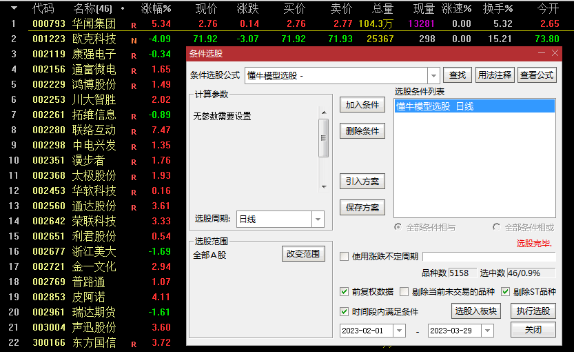Click the 选中数 46/0.9% field
574x352 pixels.
coord(531,273)
